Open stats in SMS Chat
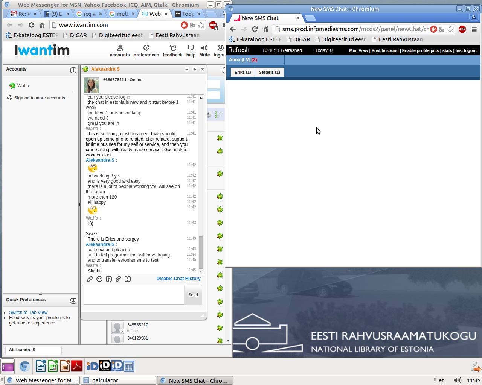The image size is (482, 385). (x=447, y=50)
